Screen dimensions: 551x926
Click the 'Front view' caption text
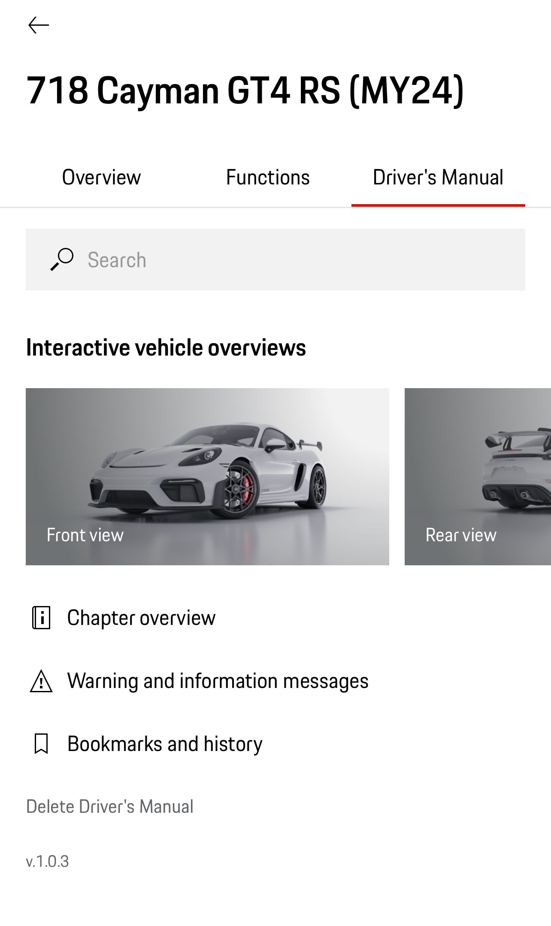[x=85, y=535]
